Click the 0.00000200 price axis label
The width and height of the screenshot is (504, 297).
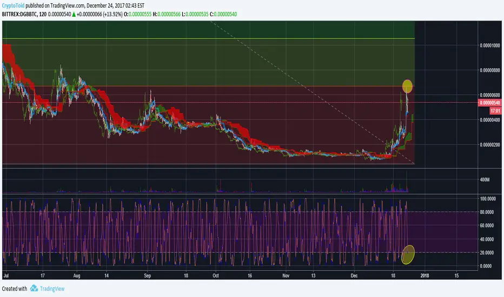pos(490,145)
